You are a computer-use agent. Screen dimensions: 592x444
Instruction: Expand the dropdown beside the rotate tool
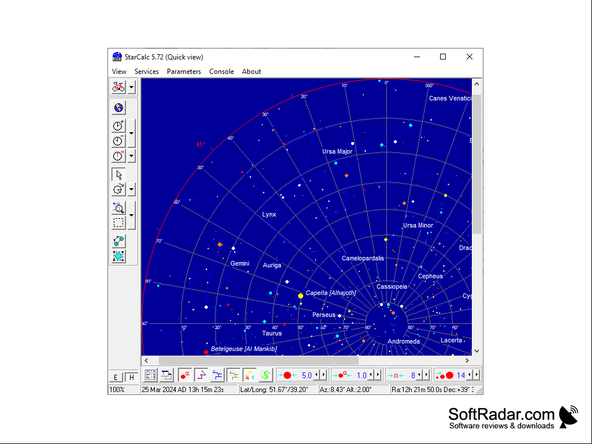(131, 189)
